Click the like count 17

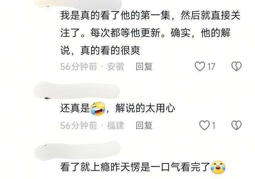click(x=211, y=67)
